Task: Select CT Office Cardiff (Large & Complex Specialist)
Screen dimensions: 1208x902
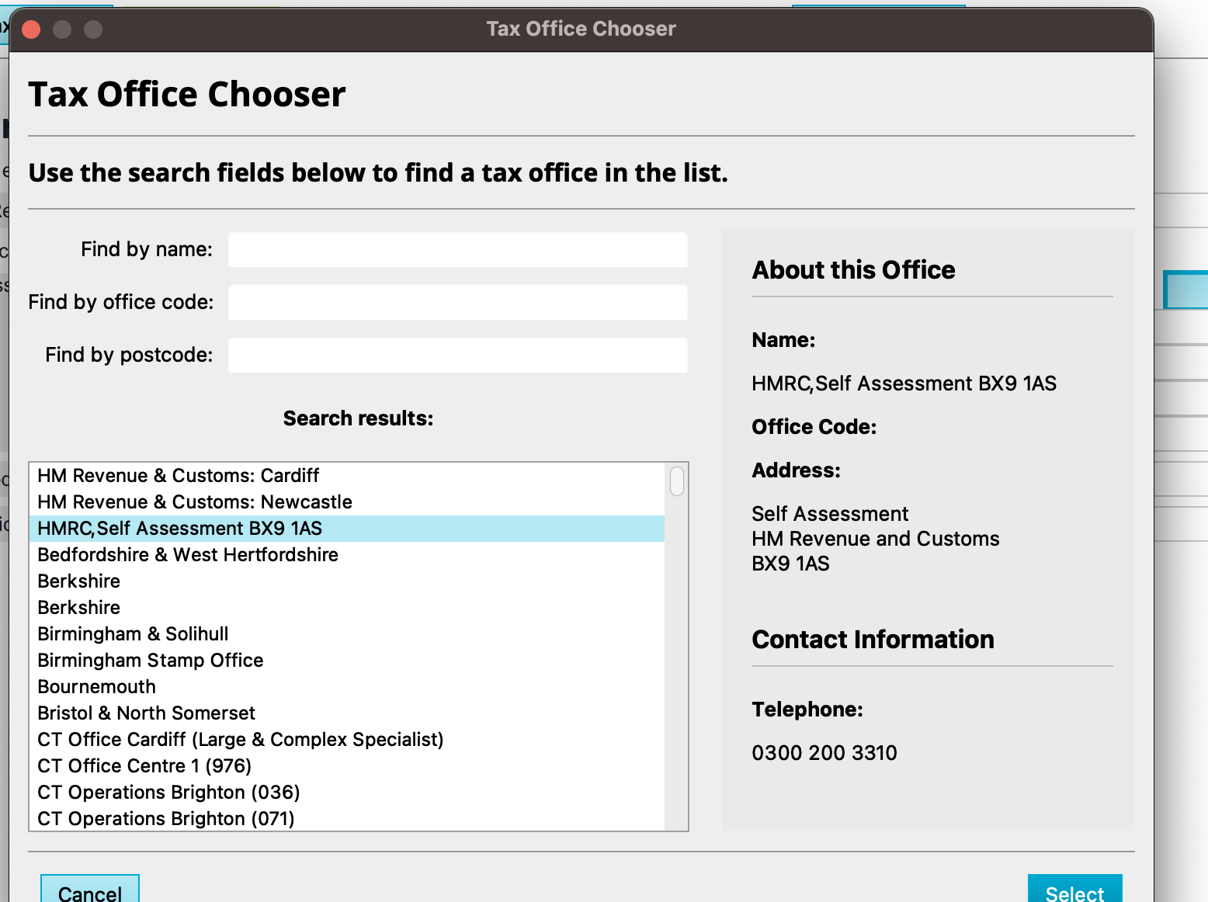Action: click(x=241, y=740)
